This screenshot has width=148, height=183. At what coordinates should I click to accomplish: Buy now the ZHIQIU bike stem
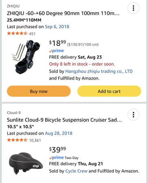coord(39,91)
